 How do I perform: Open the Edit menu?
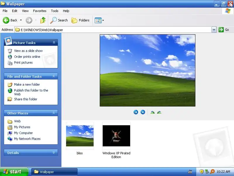click(15, 11)
